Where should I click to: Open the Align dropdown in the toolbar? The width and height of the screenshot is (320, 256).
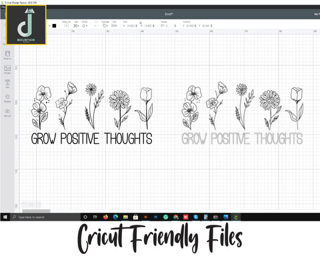click(x=96, y=25)
